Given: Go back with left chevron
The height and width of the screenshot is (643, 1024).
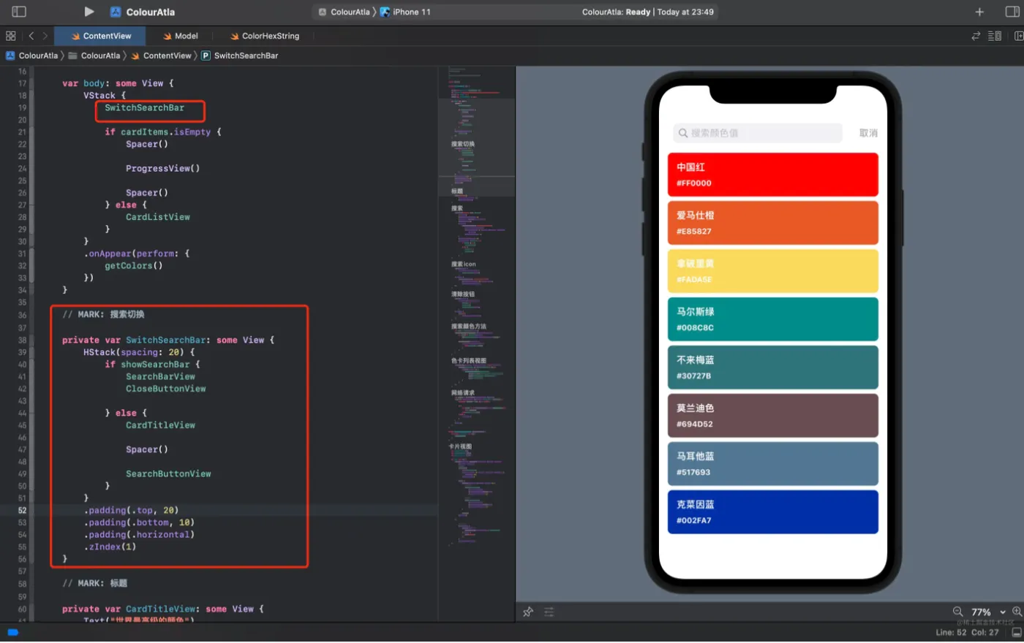Looking at the screenshot, I should (x=31, y=36).
